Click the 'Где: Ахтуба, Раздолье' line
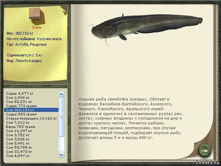The image size is (221, 166). click(27, 44)
